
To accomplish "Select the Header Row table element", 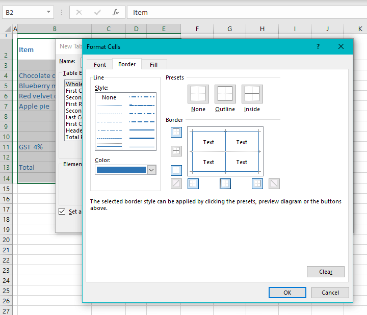I will coord(73,130).
